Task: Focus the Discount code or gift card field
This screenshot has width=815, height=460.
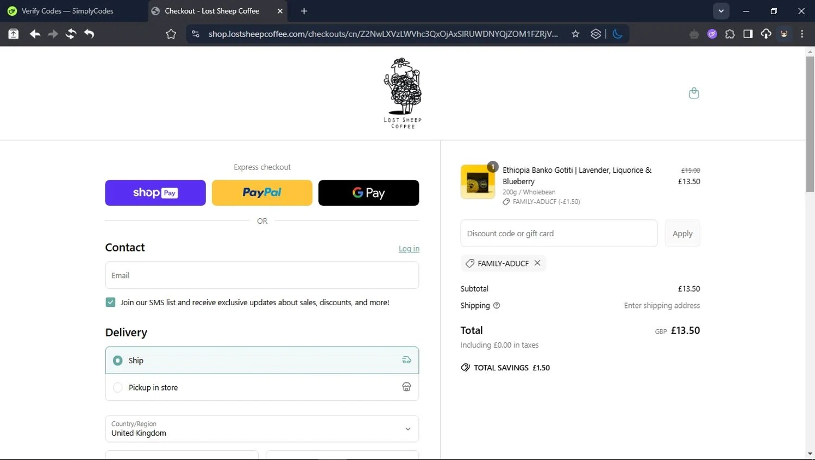Action: tap(559, 234)
